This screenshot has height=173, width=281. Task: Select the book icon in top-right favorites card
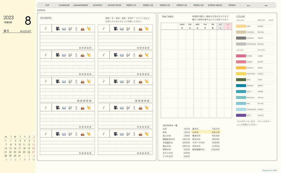click(122, 29)
